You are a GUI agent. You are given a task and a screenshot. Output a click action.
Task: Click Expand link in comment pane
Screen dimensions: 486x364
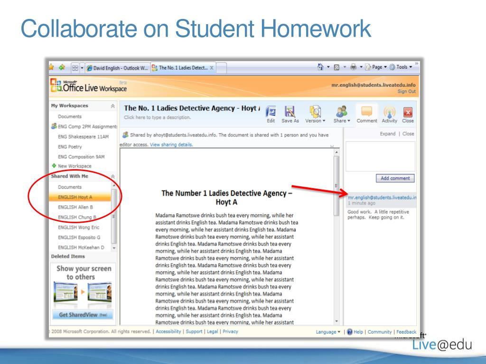pos(388,134)
